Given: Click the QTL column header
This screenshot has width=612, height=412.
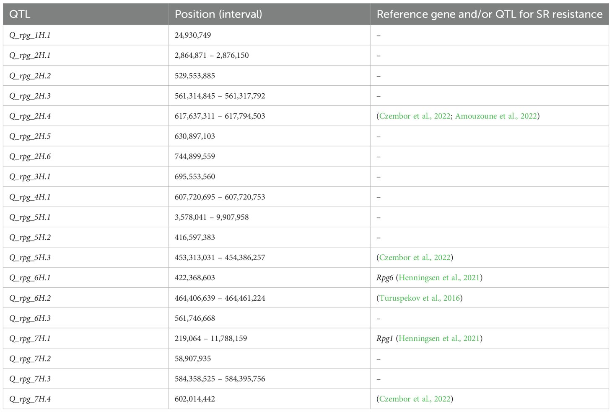Looking at the screenshot, I should click(20, 14).
